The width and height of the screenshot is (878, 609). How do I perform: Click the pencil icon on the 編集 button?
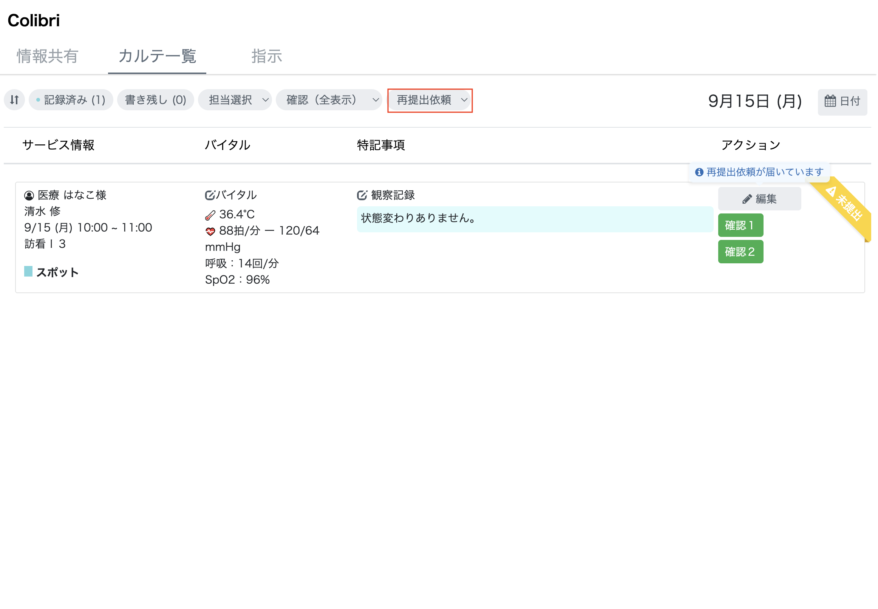click(x=747, y=198)
